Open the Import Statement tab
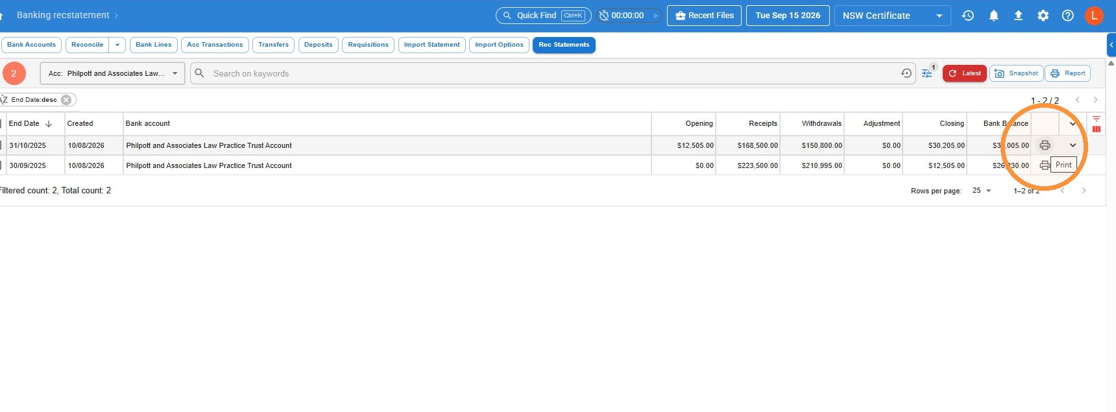 pyautogui.click(x=431, y=45)
